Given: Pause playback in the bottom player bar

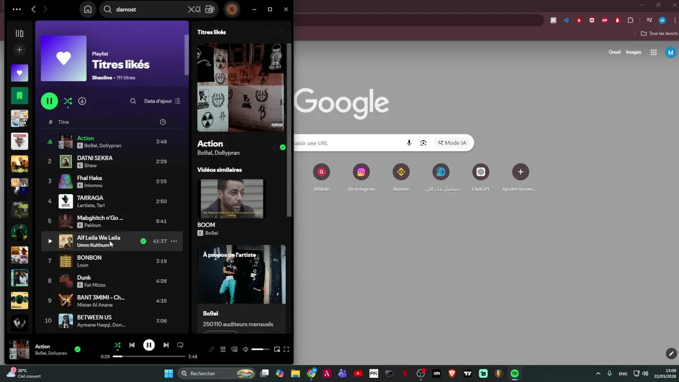Looking at the screenshot, I should point(149,345).
